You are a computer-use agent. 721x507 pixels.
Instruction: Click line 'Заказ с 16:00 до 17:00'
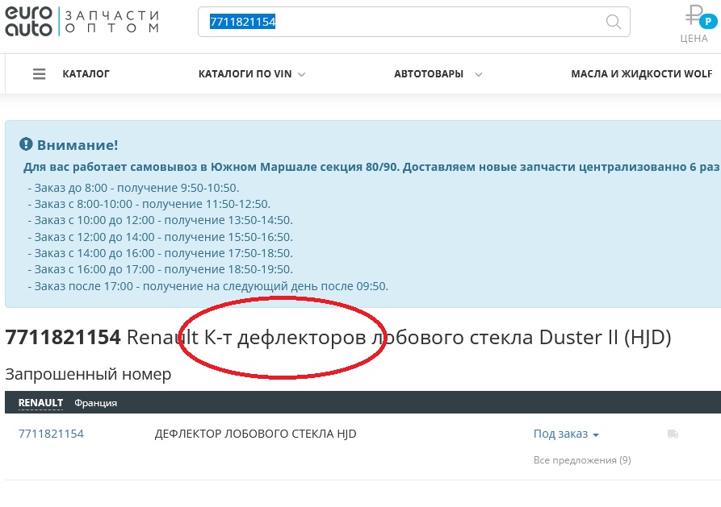click(x=160, y=269)
